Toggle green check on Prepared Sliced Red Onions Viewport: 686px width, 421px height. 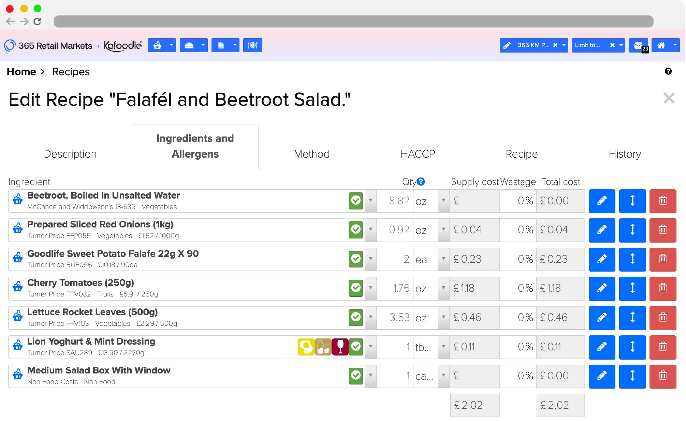coord(356,230)
